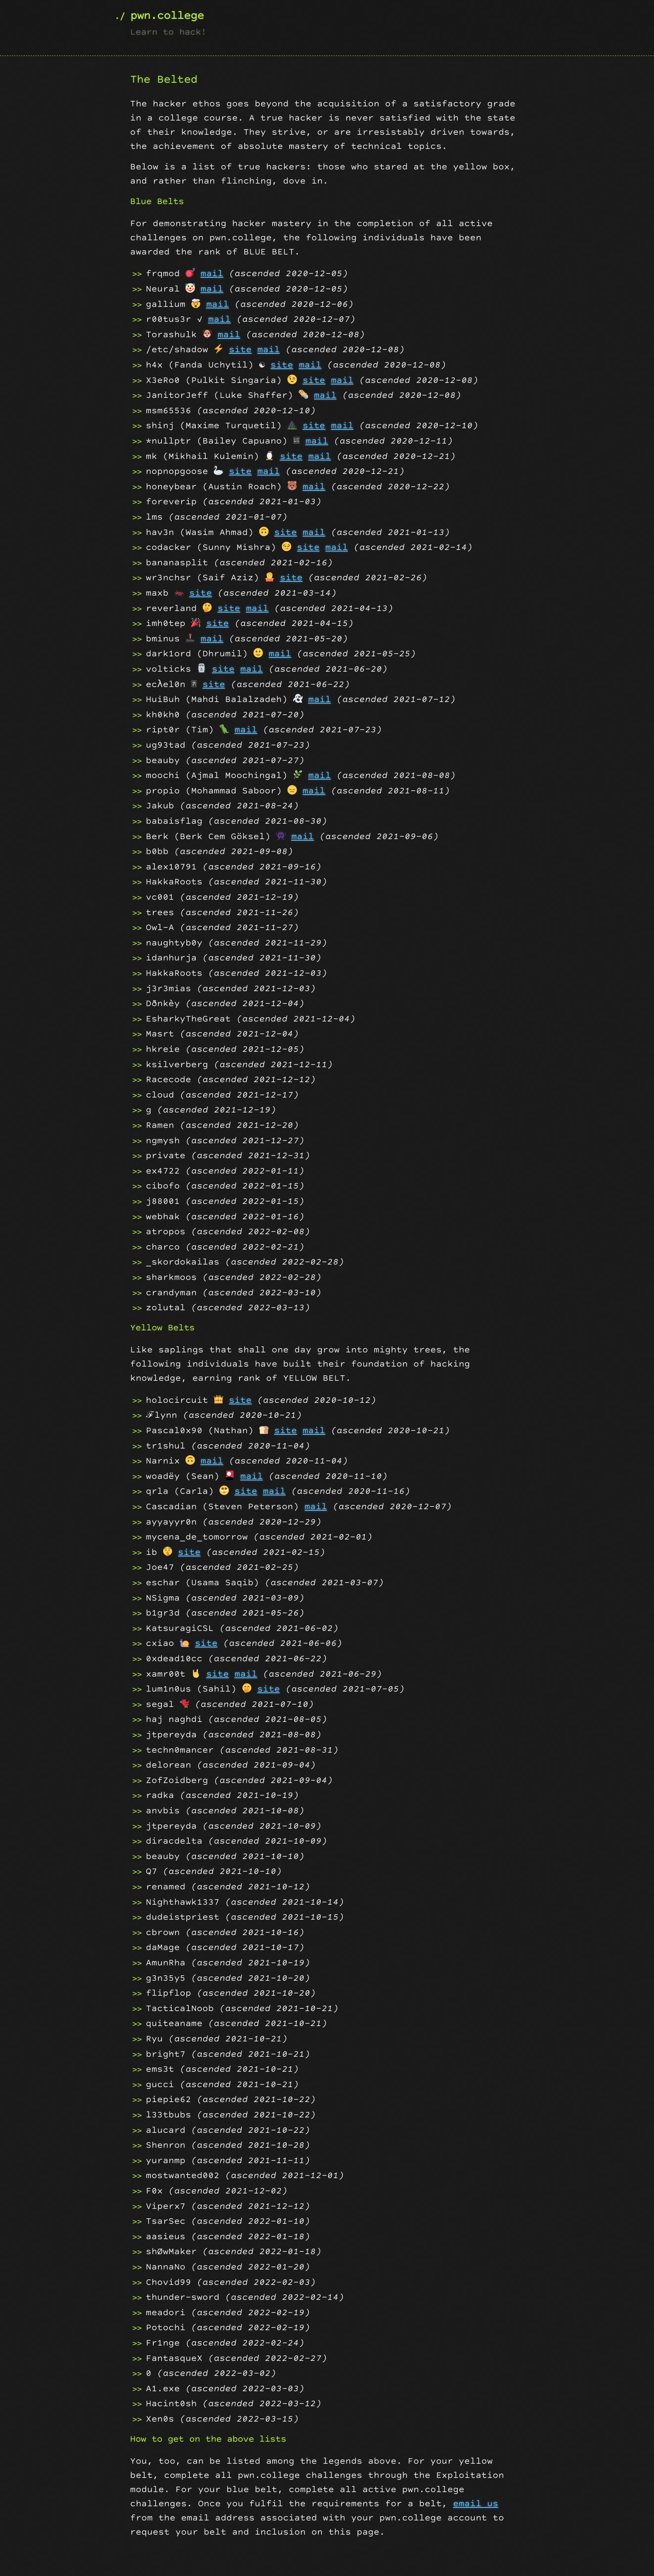Image resolution: width=654 pixels, height=2576 pixels.
Task: Click the bread emoji next to Pascal0x90
Action: 264,1431
